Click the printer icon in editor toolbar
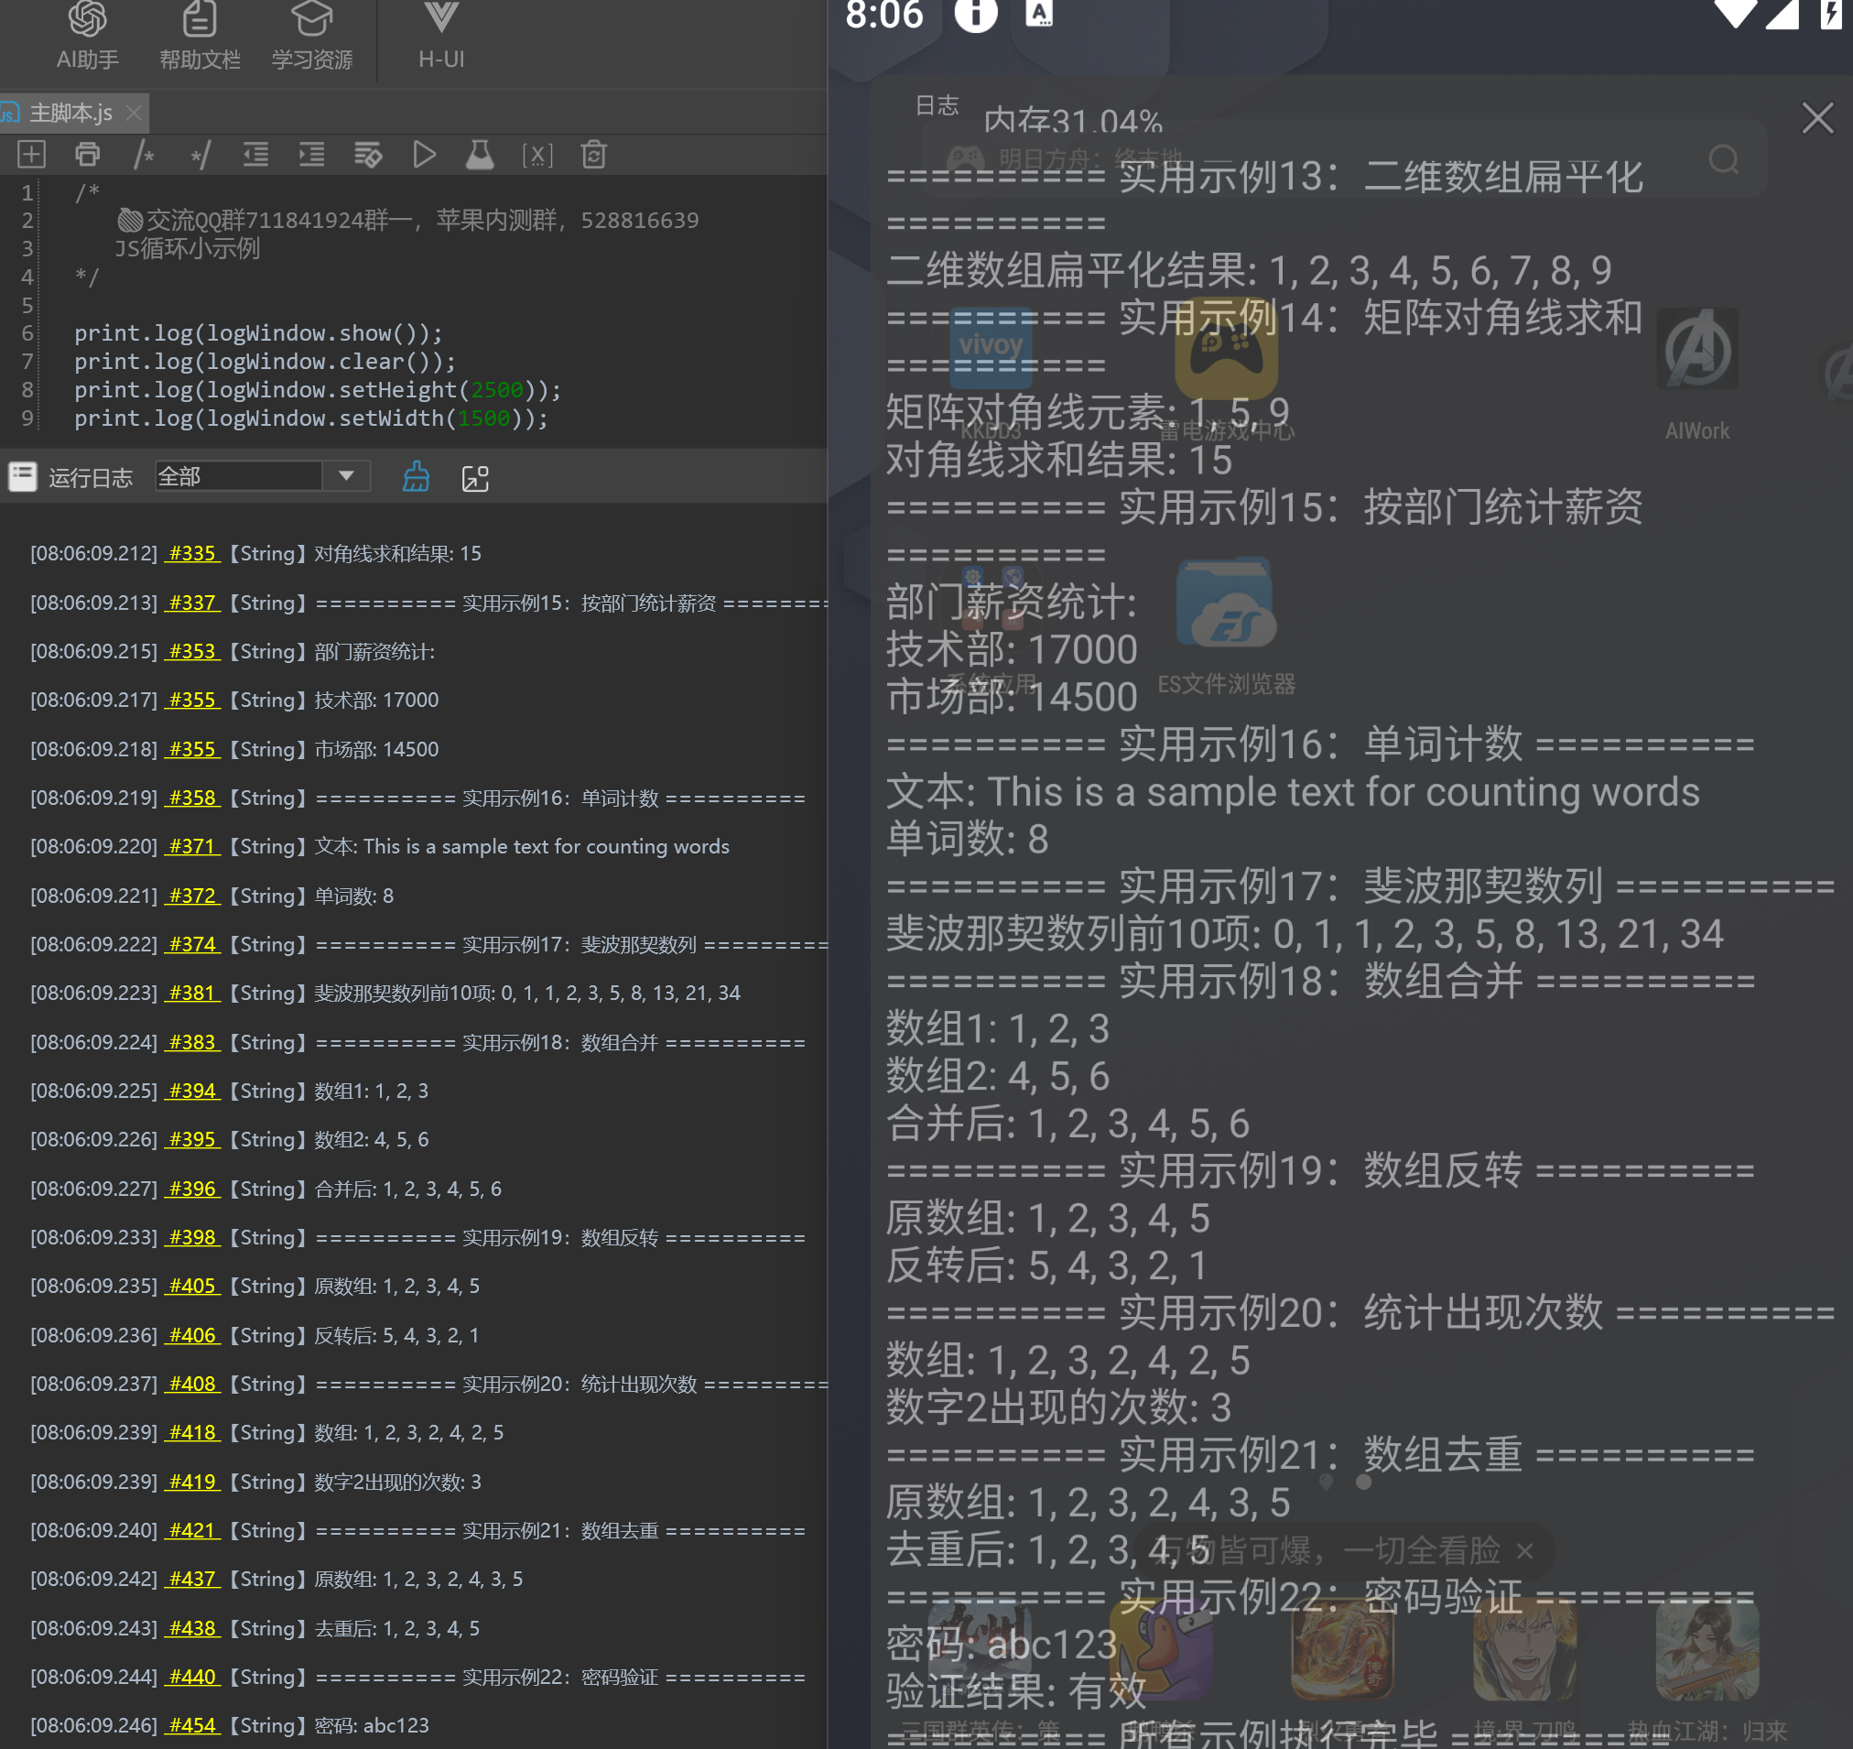The height and width of the screenshot is (1749, 1853). click(88, 155)
